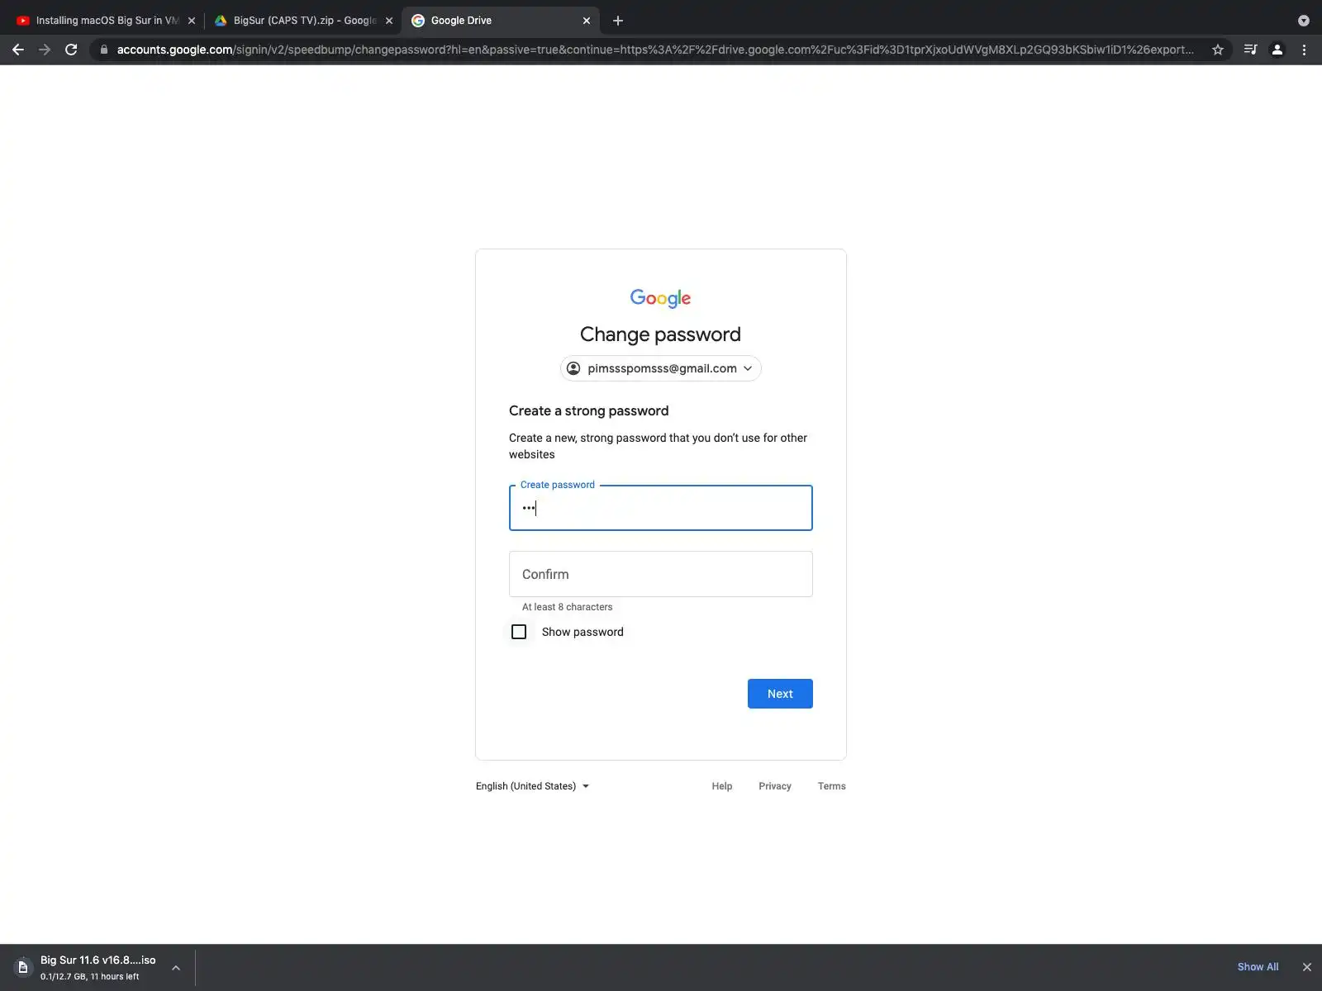Click Show All downloads
1322x991 pixels.
point(1258,967)
